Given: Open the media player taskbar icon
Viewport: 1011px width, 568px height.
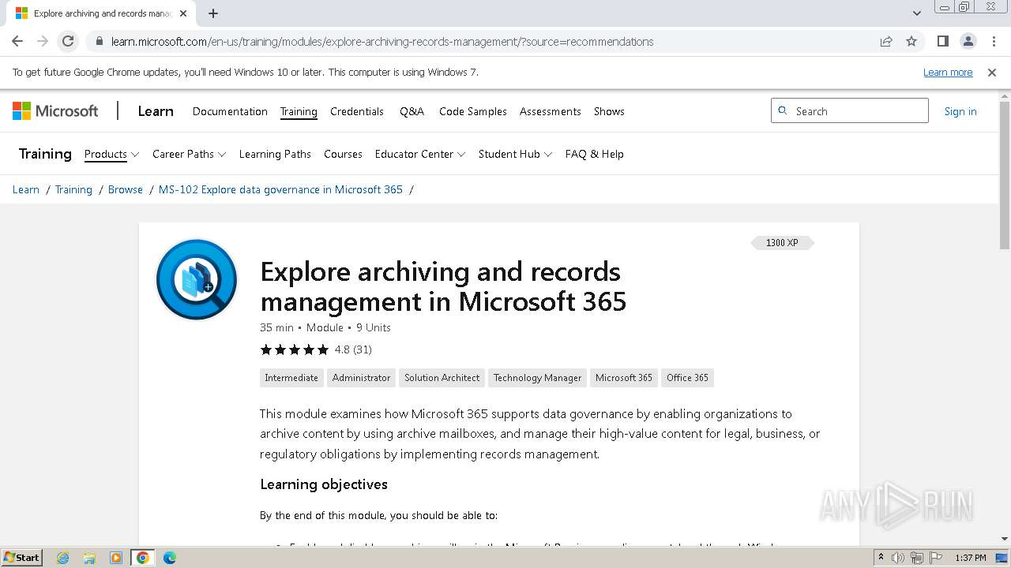Looking at the screenshot, I should pos(116,558).
